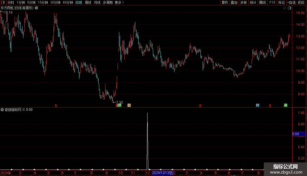Click the X: 0.00 indicator value
The width and height of the screenshot is (307, 176).
(x=27, y=110)
